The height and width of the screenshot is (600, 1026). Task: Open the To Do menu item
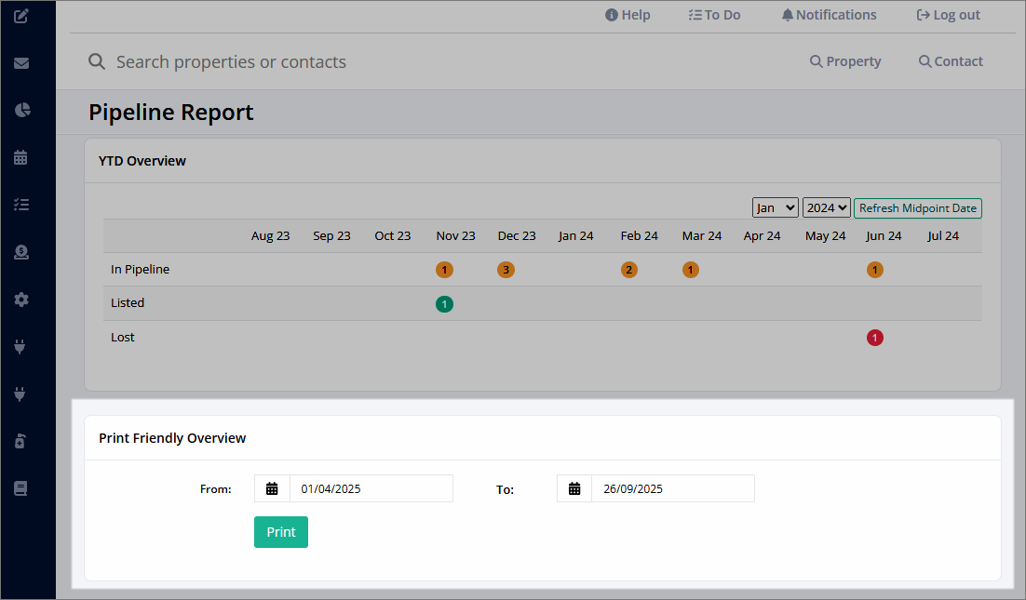click(714, 15)
